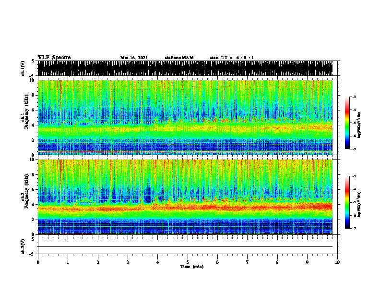
Task: Click the ch.2 spectrogram plot area
Action: [x=185, y=197]
